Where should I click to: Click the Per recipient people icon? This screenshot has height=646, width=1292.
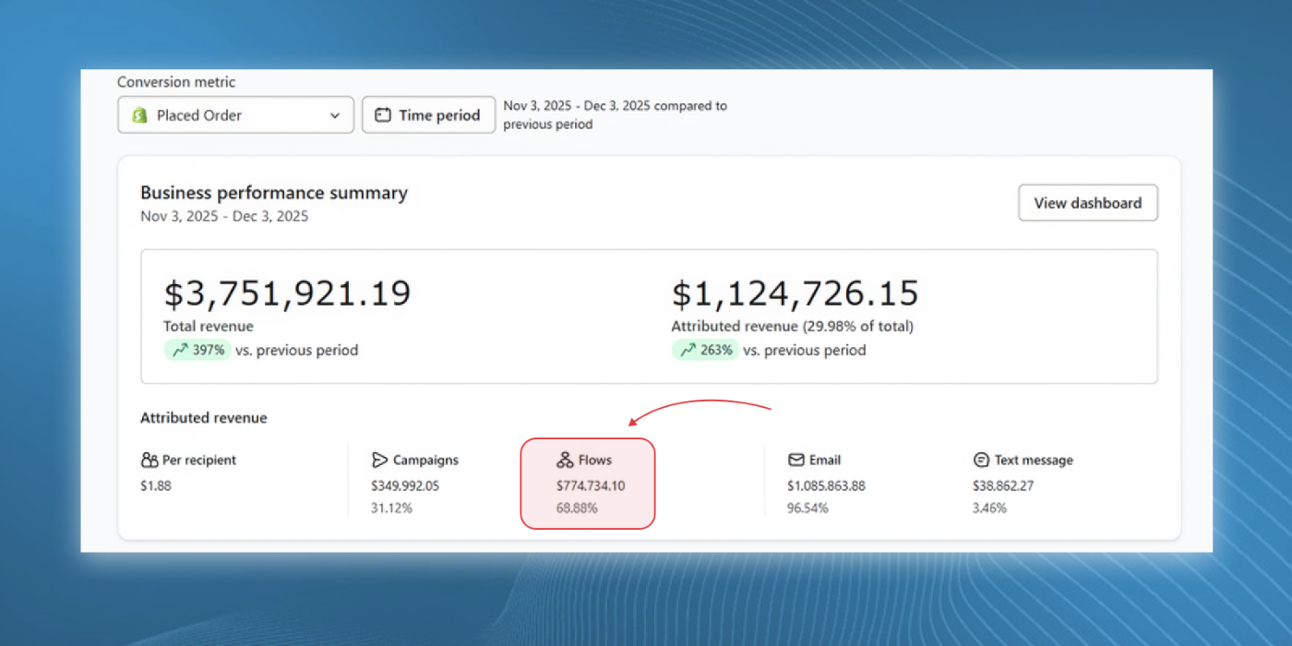click(x=150, y=460)
